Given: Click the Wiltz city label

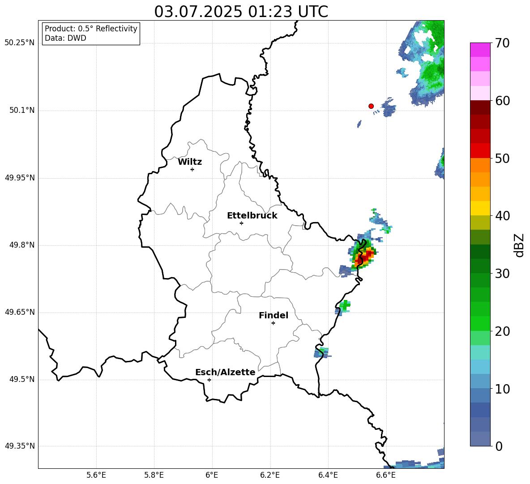Looking at the screenshot, I should click(x=190, y=162).
